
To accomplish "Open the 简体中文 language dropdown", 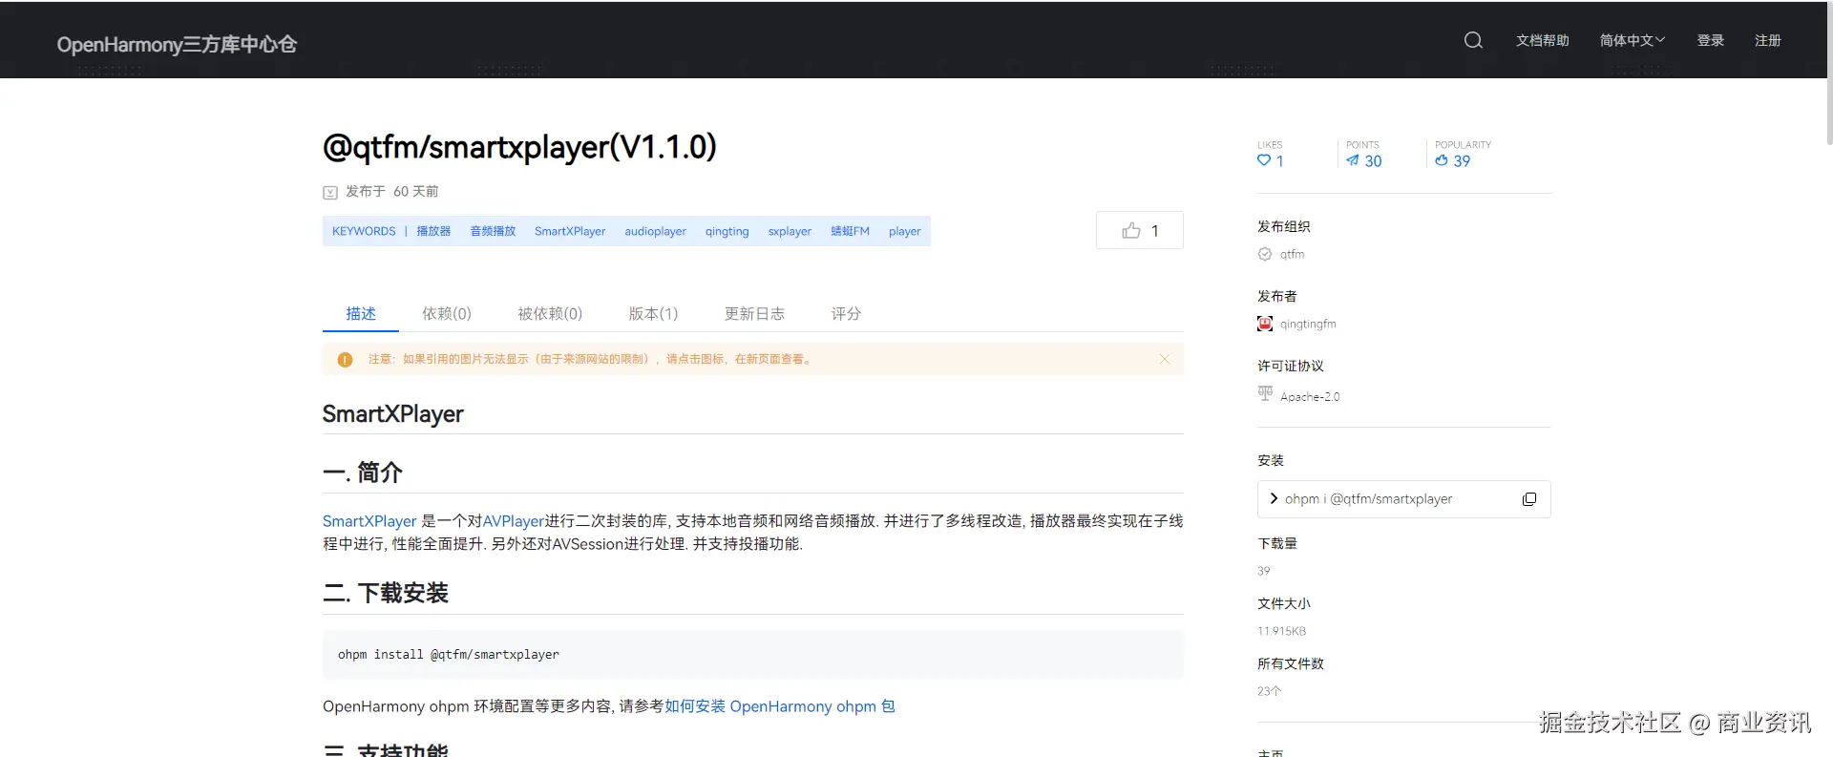I will point(1633,40).
